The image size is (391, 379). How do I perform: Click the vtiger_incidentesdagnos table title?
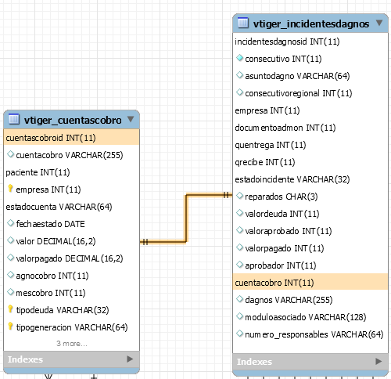tap(311, 24)
